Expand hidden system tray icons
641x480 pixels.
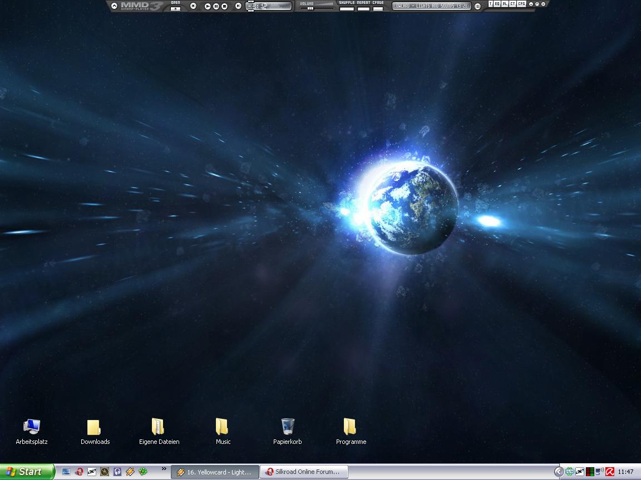tap(559, 472)
